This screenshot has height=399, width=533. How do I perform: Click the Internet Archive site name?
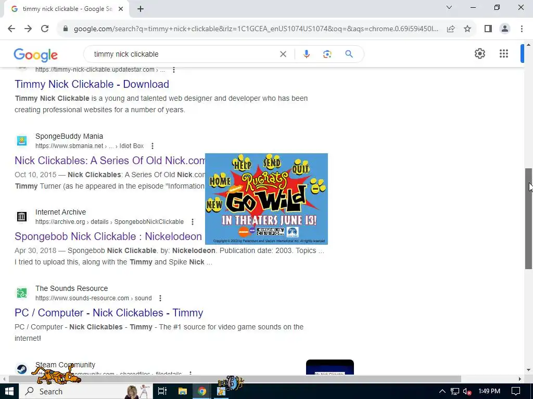click(x=60, y=212)
